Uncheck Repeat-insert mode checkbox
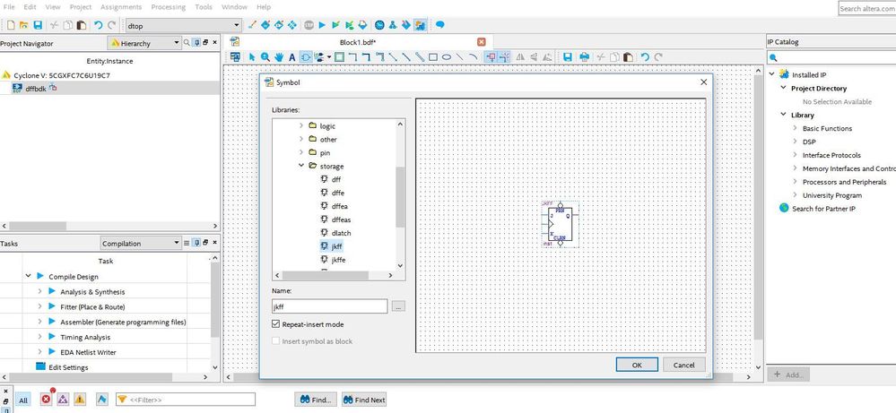This screenshot has width=896, height=413. point(276,324)
